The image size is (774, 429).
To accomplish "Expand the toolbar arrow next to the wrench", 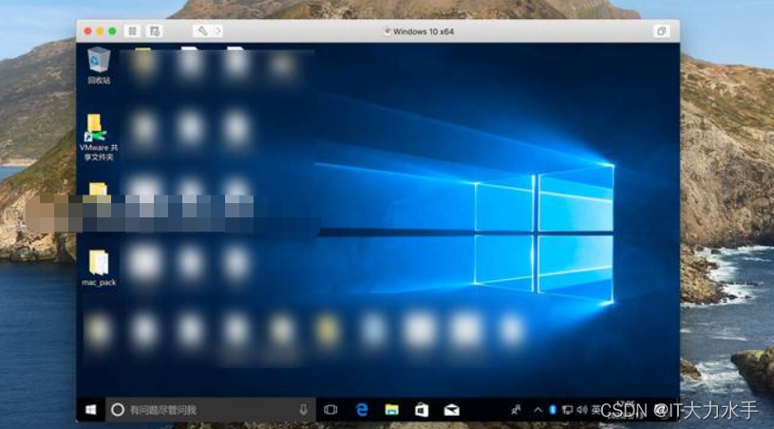I will coord(217,31).
